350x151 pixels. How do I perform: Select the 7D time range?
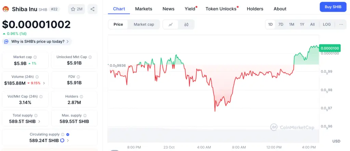tap(281, 24)
